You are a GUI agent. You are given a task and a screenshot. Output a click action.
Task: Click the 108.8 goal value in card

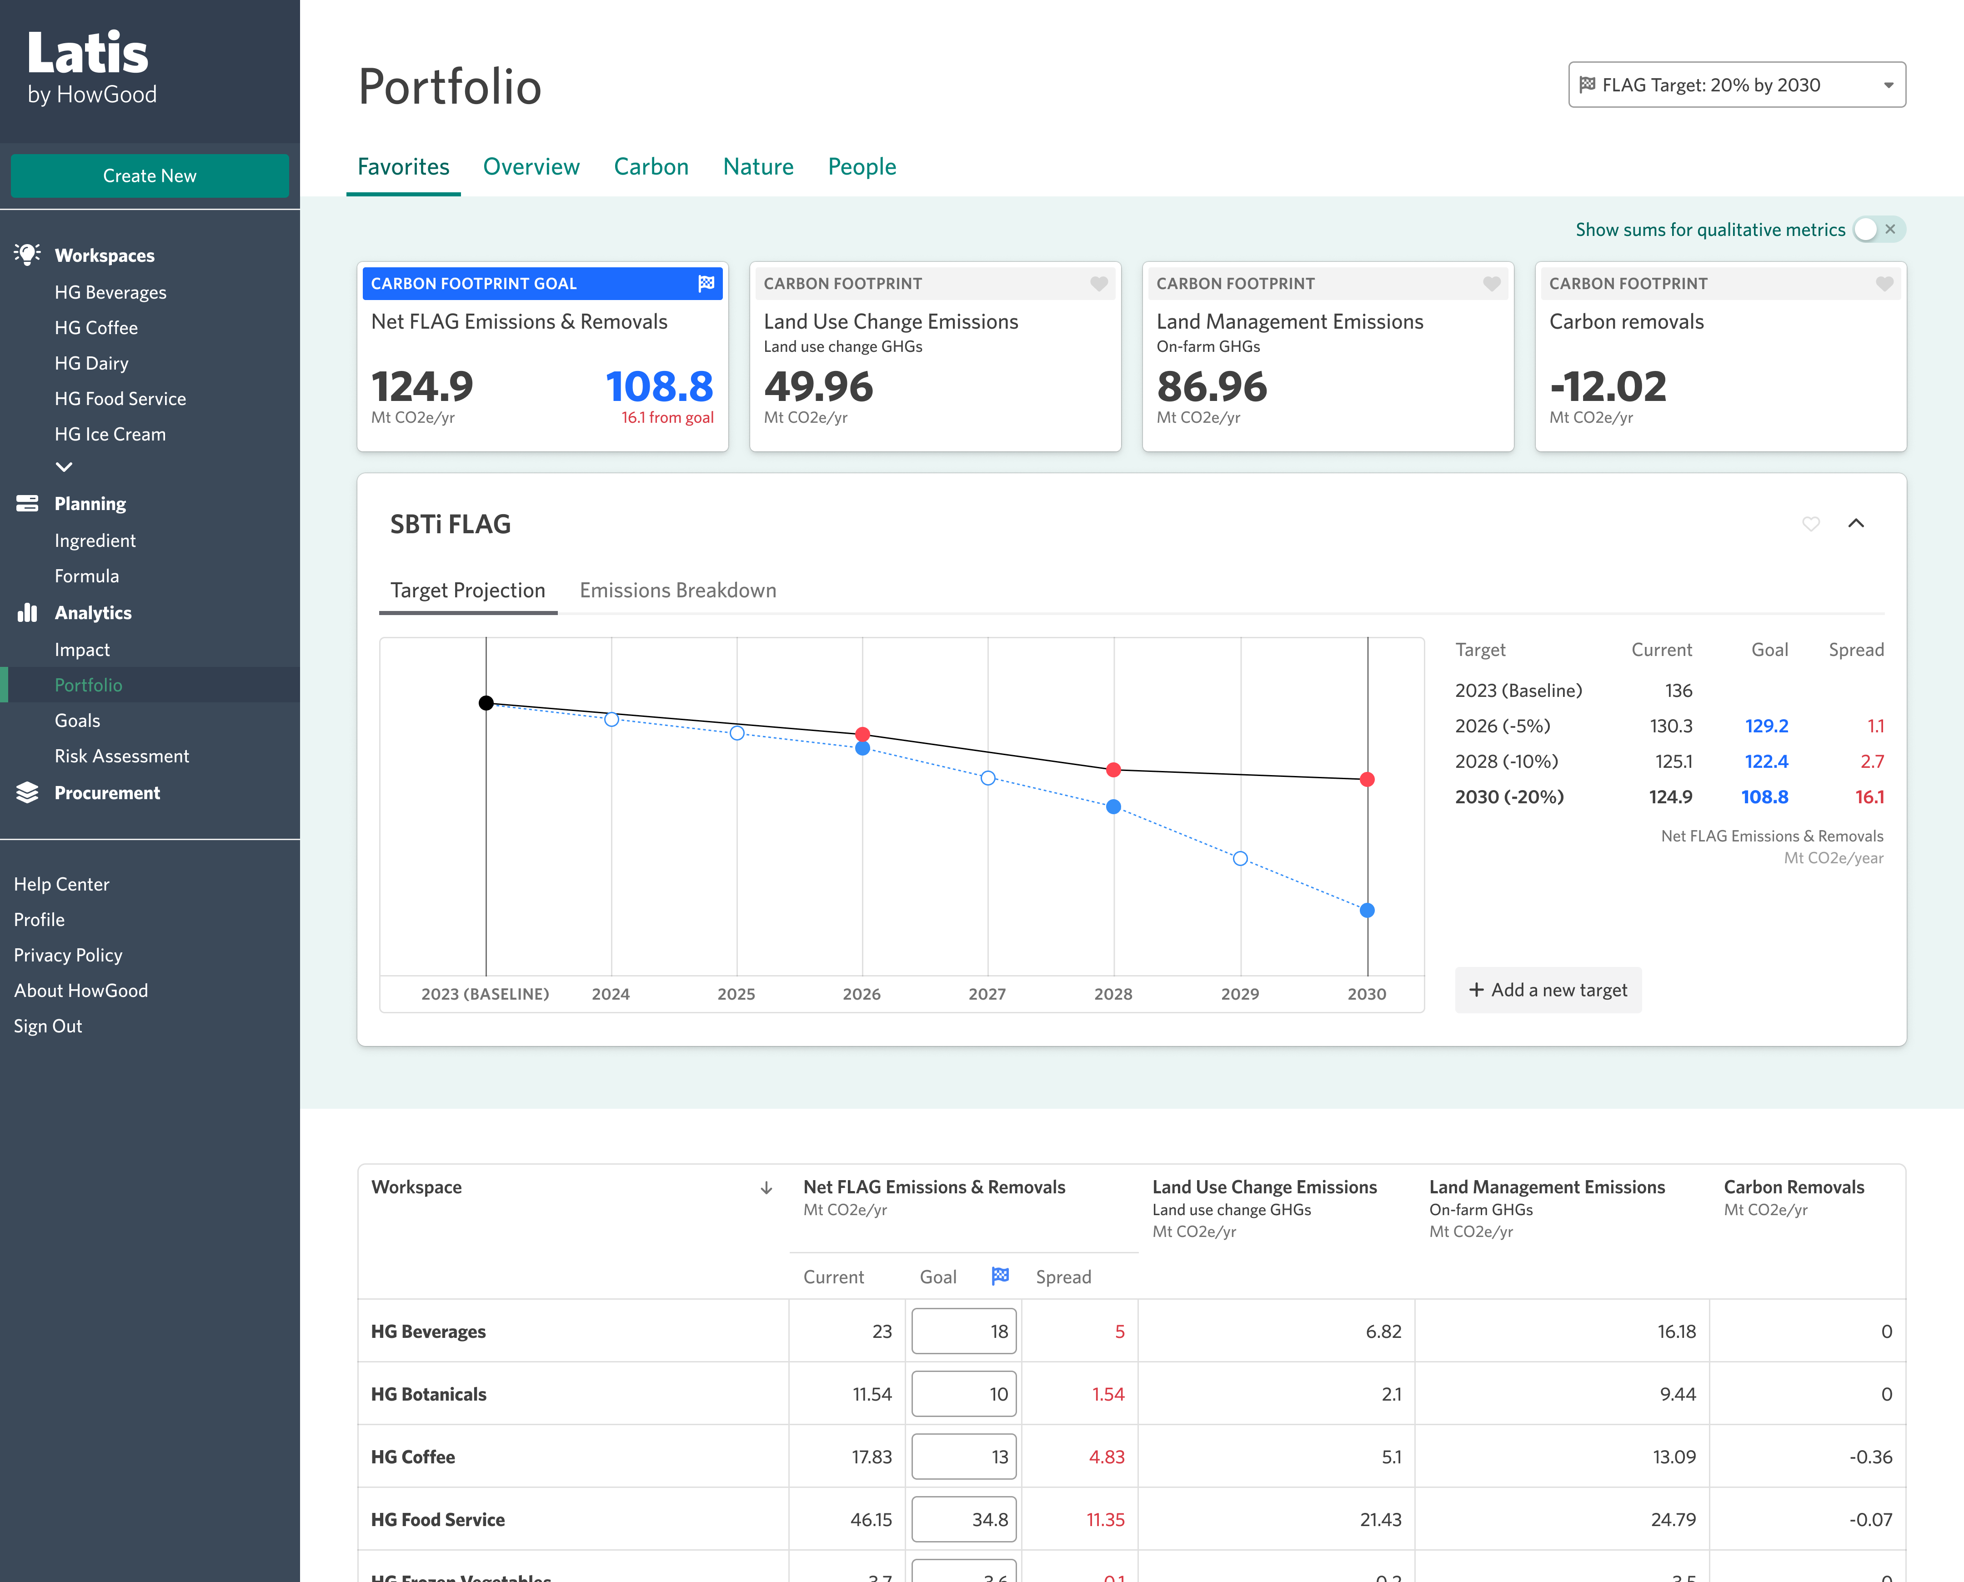(x=659, y=386)
